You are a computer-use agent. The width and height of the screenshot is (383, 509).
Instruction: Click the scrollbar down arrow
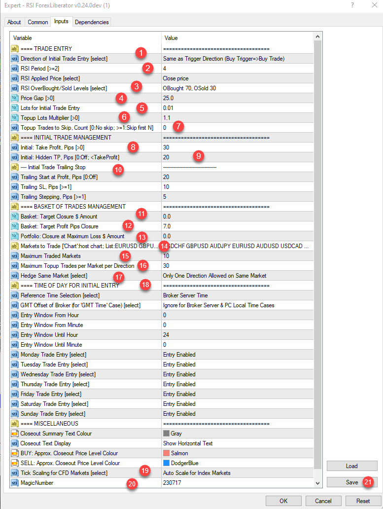coord(318,483)
